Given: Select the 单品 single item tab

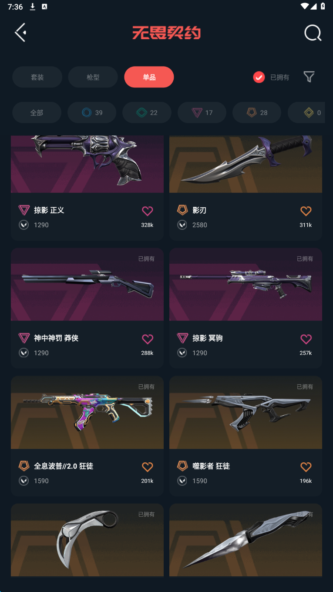Looking at the screenshot, I should tap(149, 77).
